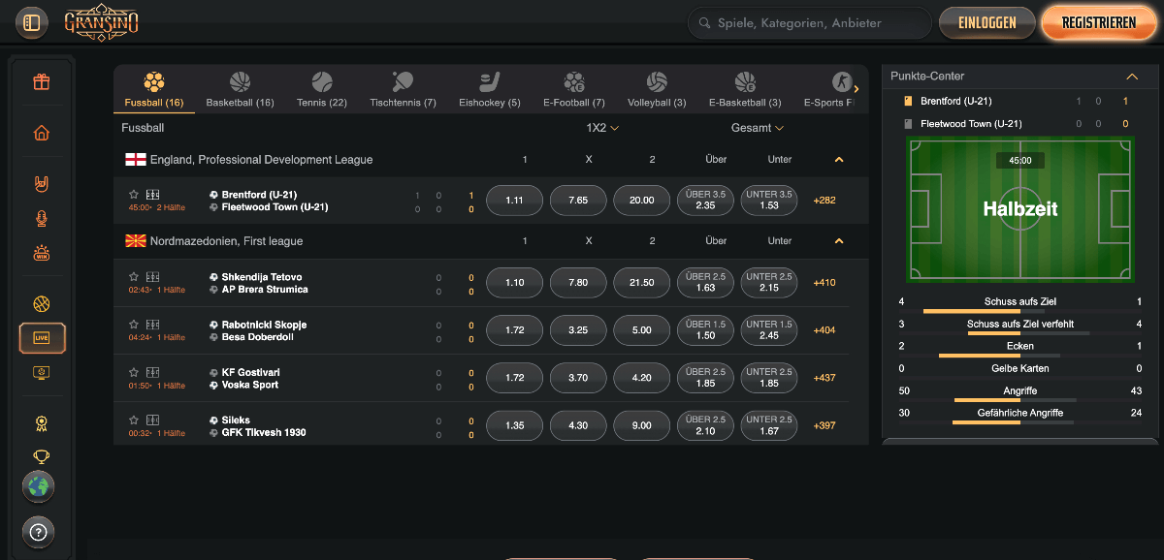Click the trophy icon in sidebar
The height and width of the screenshot is (560, 1164).
41,456
